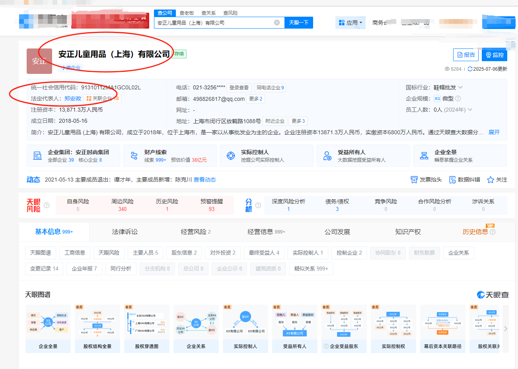Click the 疑似关系 999+ section button
The image size is (518, 369).
(x=311, y=269)
